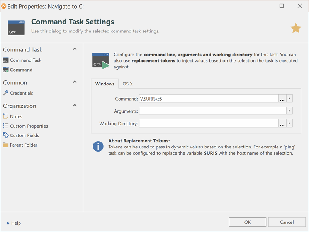The width and height of the screenshot is (309, 232).
Task: Open Custom Properties list icon
Action: (6, 126)
